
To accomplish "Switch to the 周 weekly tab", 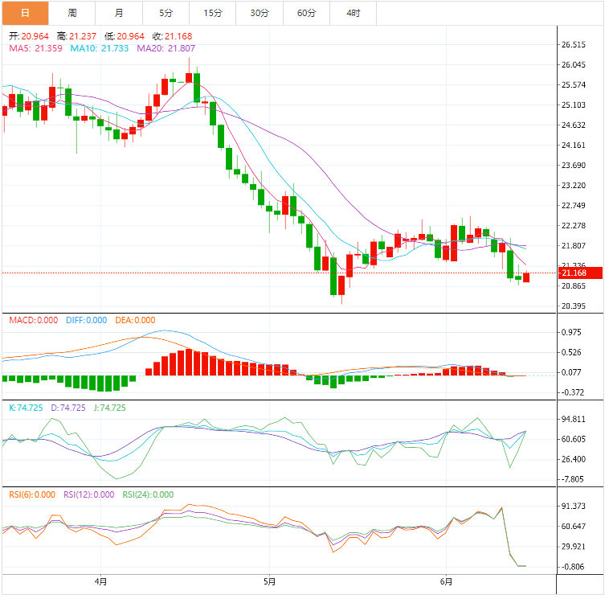I will pos(72,13).
